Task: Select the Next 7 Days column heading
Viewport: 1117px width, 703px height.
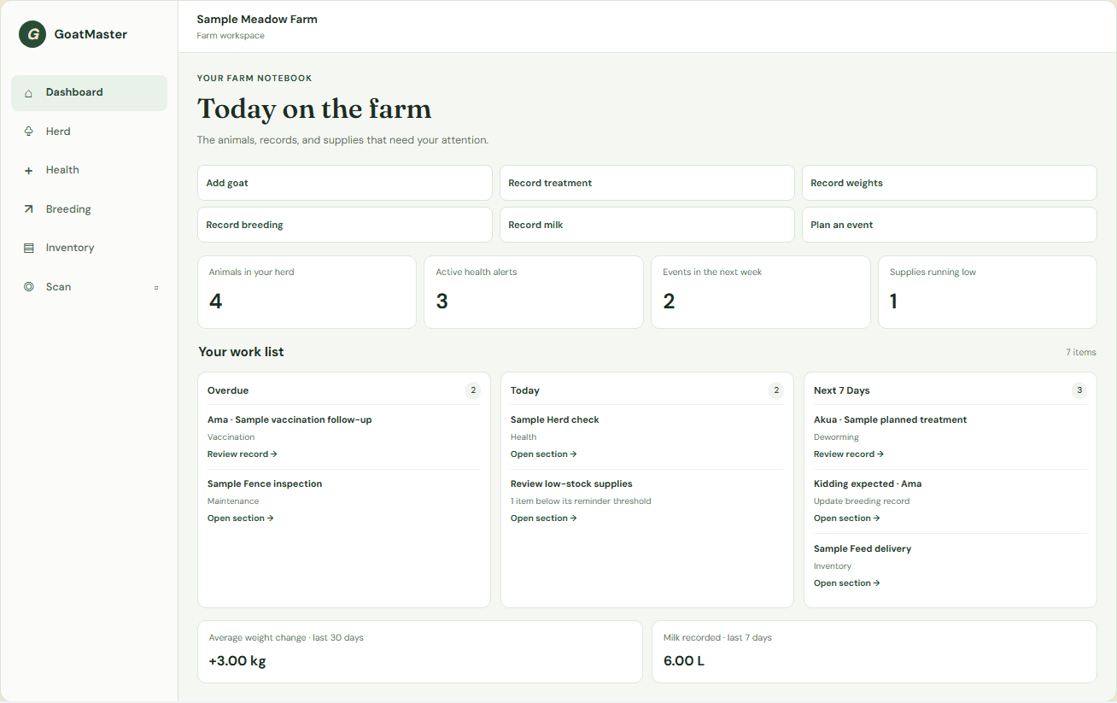Action: click(x=841, y=390)
